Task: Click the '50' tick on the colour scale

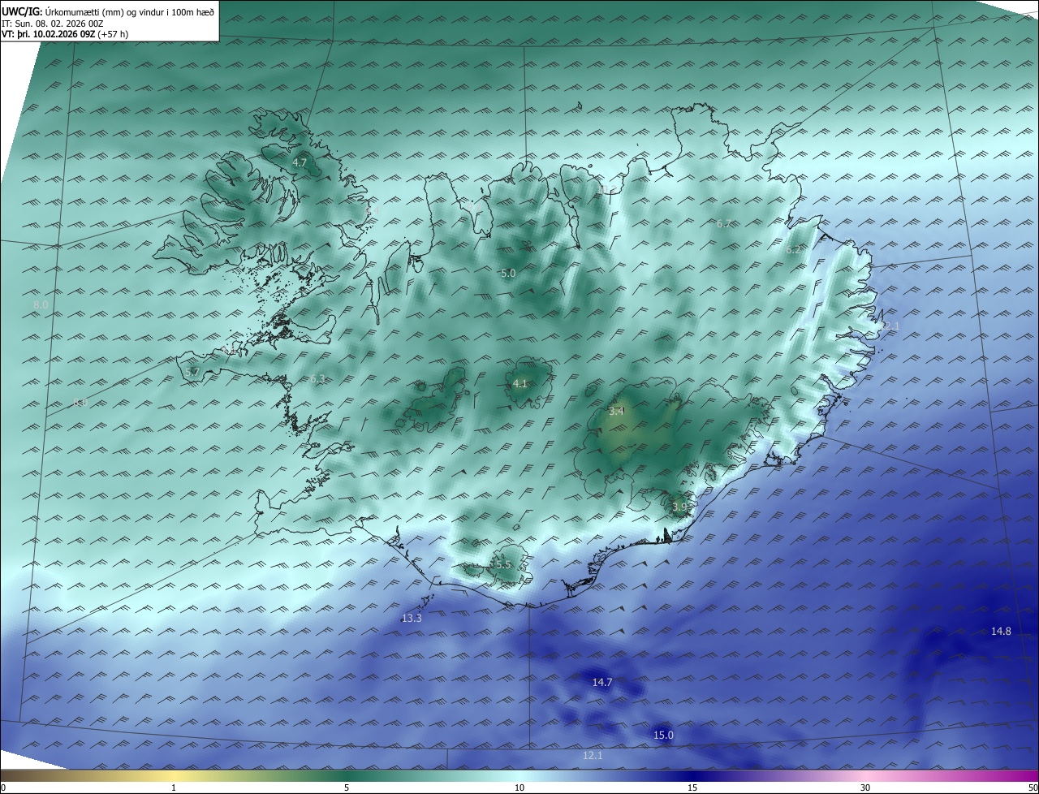Action: pos(1032,788)
